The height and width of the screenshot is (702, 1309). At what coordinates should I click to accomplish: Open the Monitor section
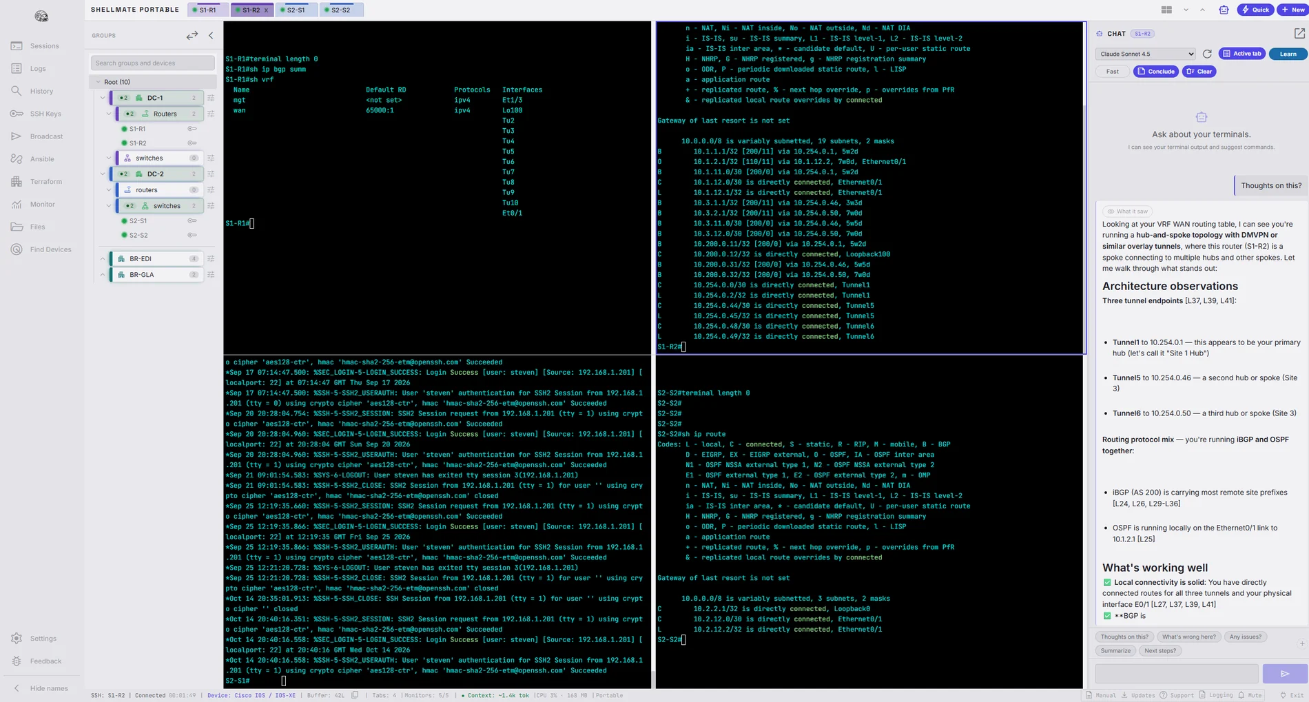(x=33, y=205)
